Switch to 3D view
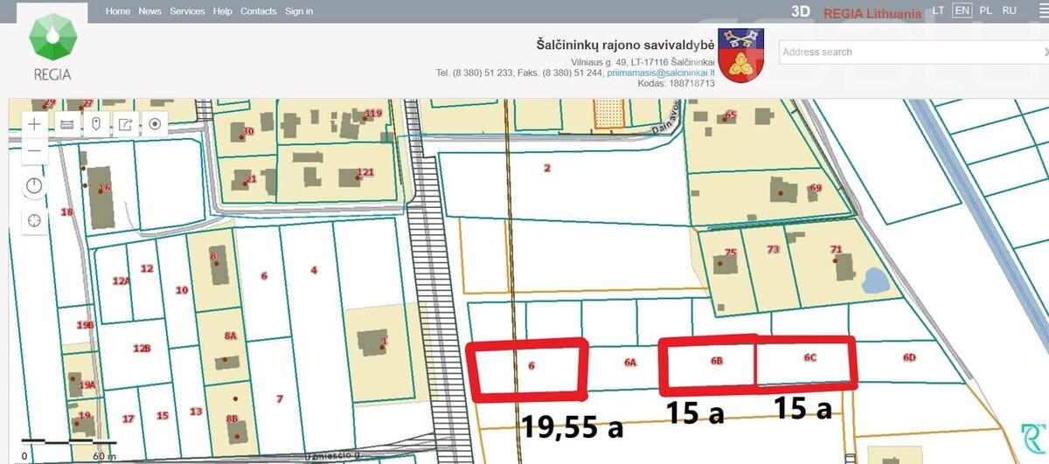The height and width of the screenshot is (464, 1049). tap(800, 12)
